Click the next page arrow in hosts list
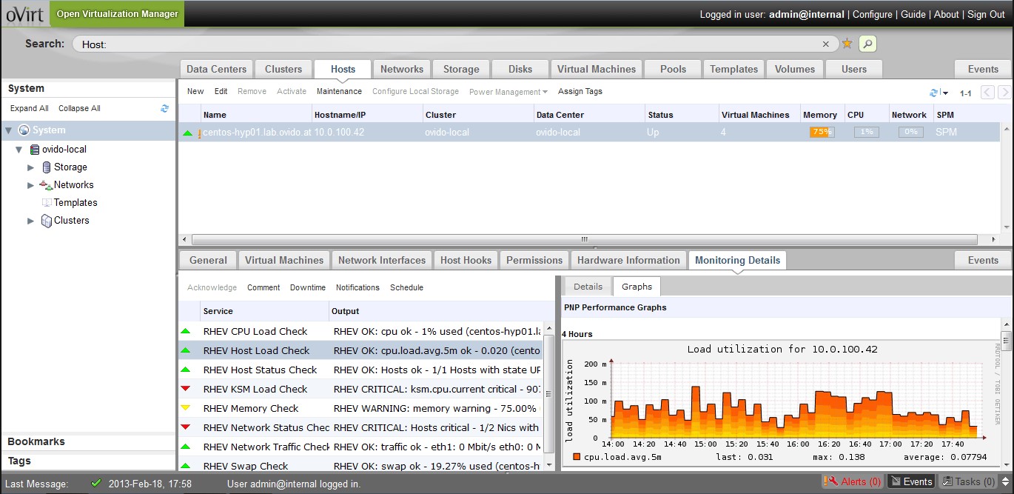The height and width of the screenshot is (494, 1014). coord(1004,93)
